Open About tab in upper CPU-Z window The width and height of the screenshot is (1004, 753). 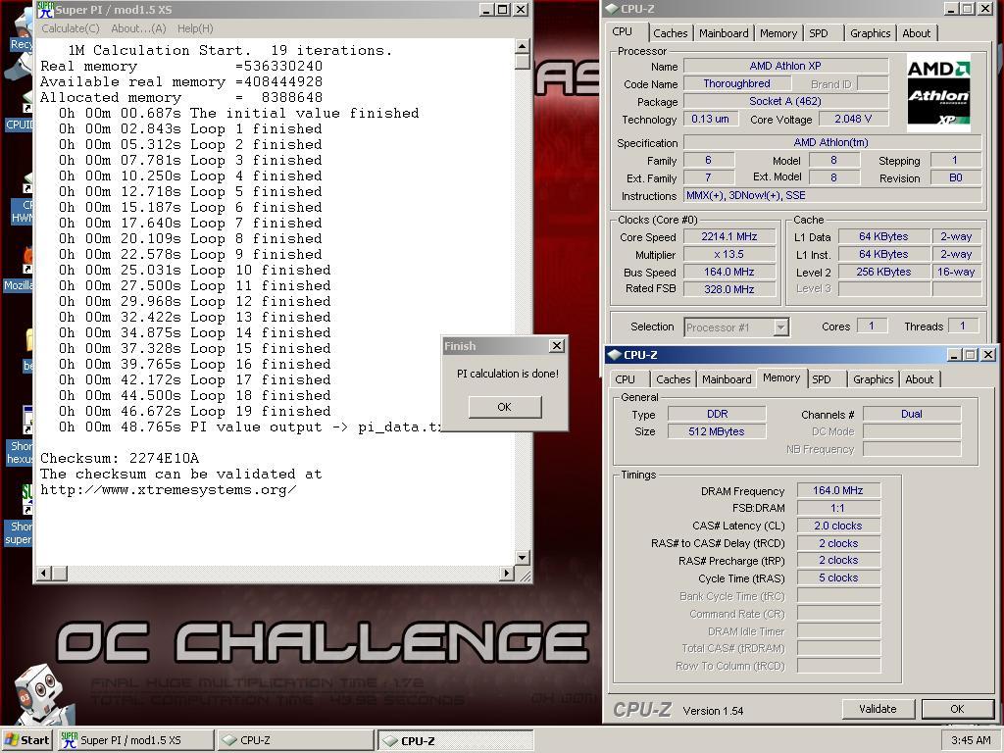tap(917, 33)
